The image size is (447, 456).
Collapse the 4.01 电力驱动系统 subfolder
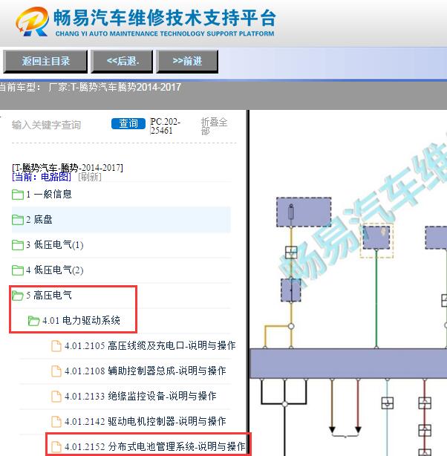click(x=81, y=321)
